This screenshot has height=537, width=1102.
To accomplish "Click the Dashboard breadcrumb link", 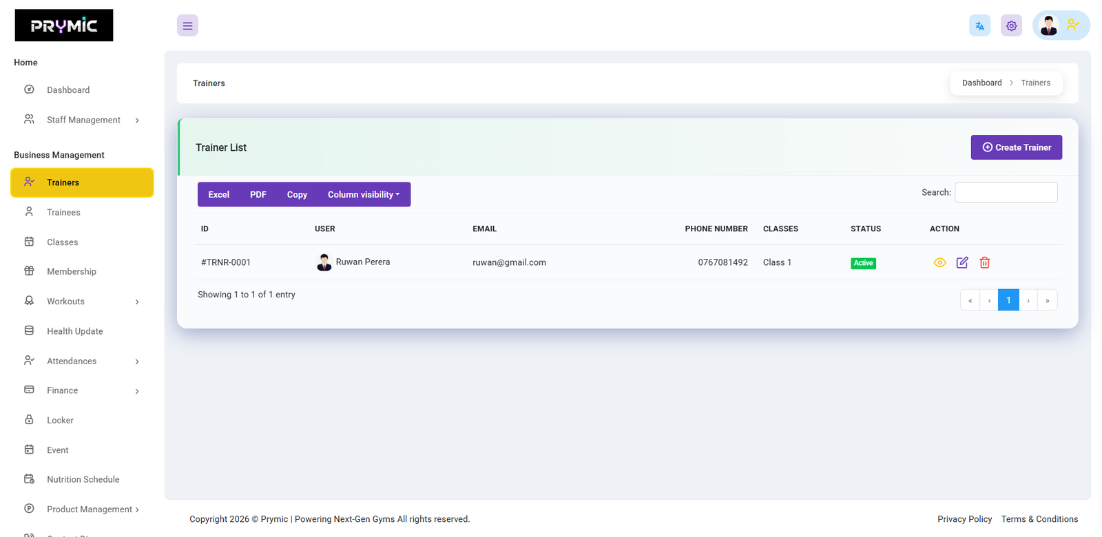I will (981, 83).
